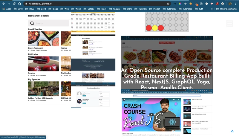
Task: Open the eyedropper color picker extension
Action: 196,4
